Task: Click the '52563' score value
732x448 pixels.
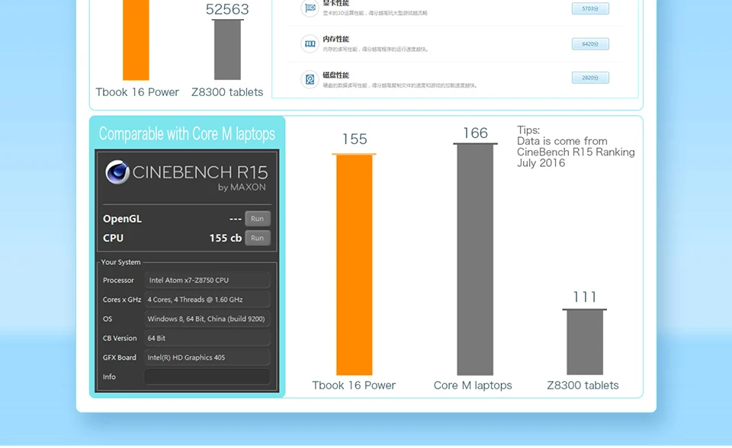Action: (x=227, y=9)
